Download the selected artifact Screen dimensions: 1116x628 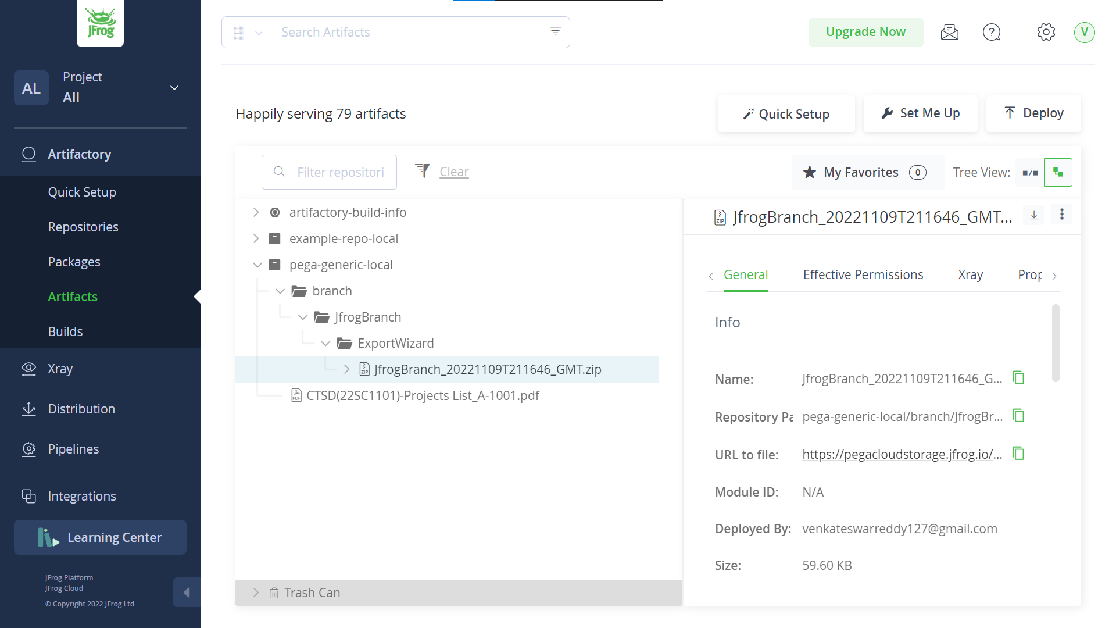coord(1034,215)
